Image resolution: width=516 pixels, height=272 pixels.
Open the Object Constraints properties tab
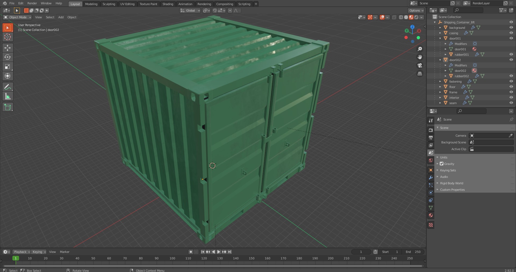431,200
